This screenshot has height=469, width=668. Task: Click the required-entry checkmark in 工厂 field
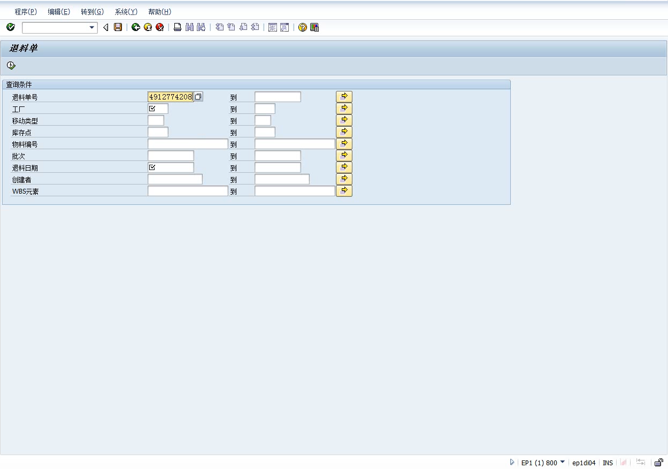tap(152, 109)
